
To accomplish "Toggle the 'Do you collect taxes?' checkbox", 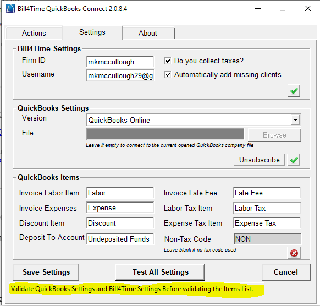I will tap(168, 61).
